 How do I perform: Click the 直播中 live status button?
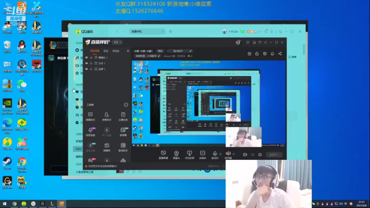pyautogui.click(x=274, y=155)
